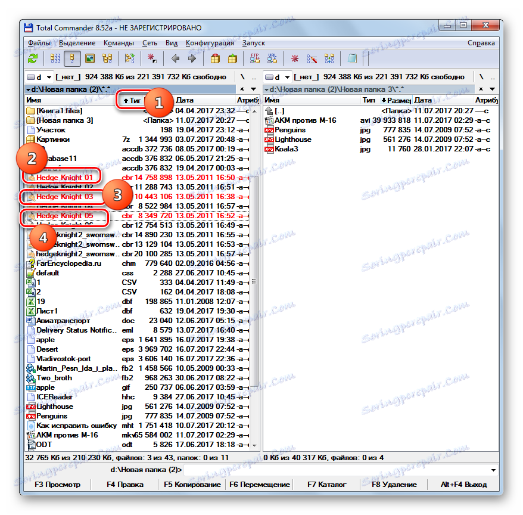
Task: Open synchronize directories icon
Action: tap(329, 59)
